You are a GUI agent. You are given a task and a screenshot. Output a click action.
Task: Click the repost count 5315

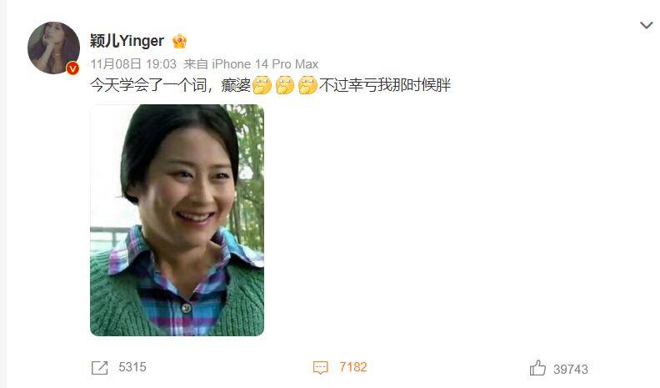coord(132,367)
